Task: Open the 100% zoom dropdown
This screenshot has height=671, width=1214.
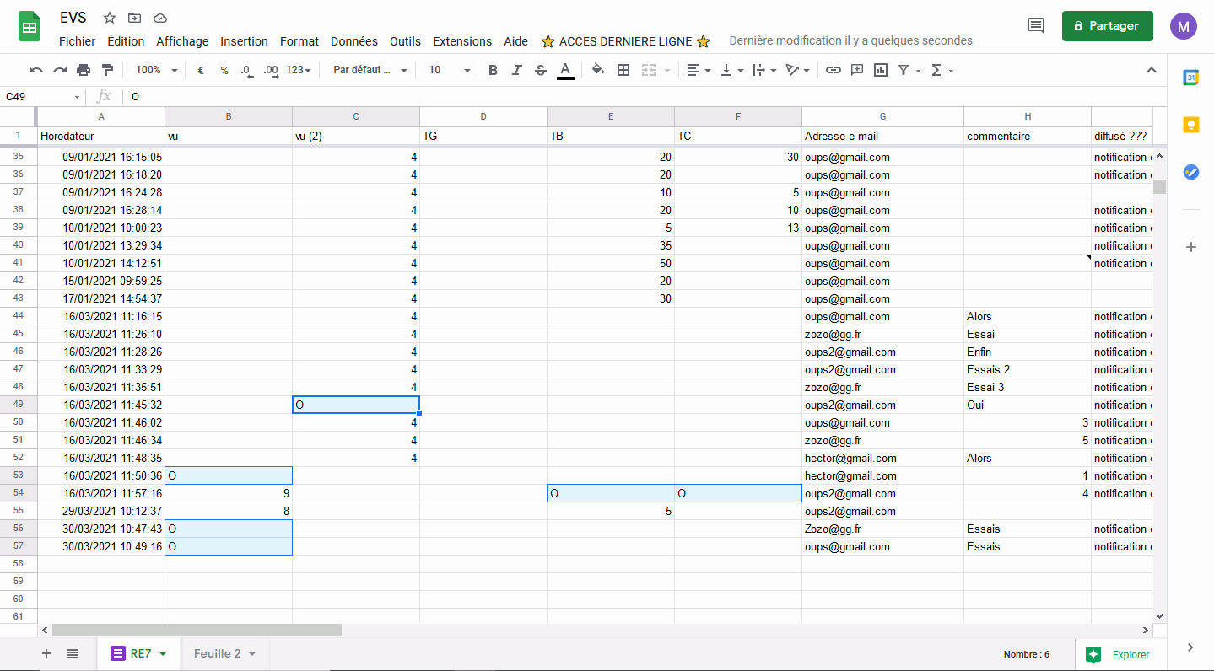Action: [x=157, y=70]
